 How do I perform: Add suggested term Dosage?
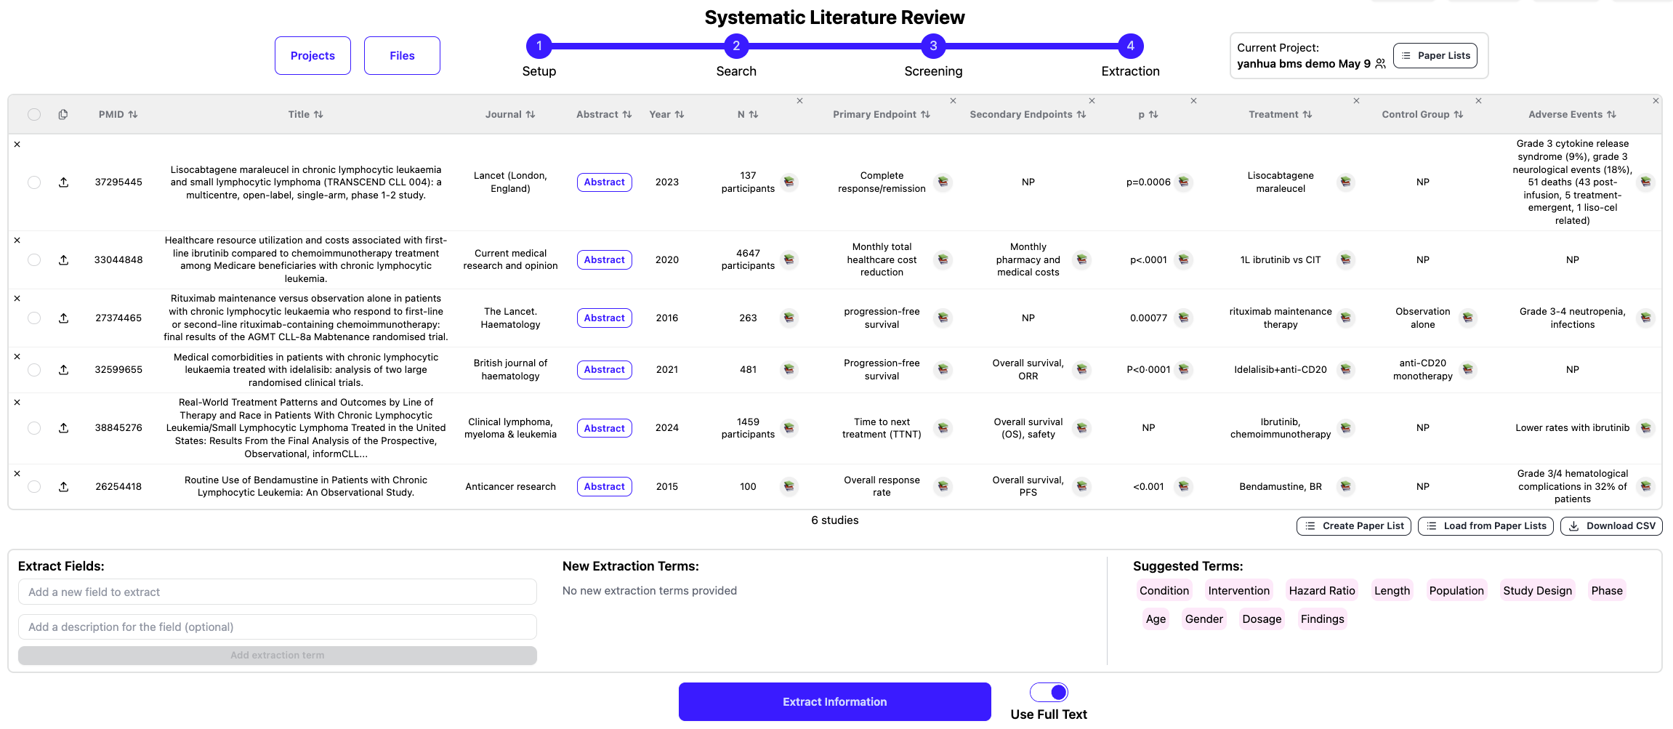point(1262,619)
